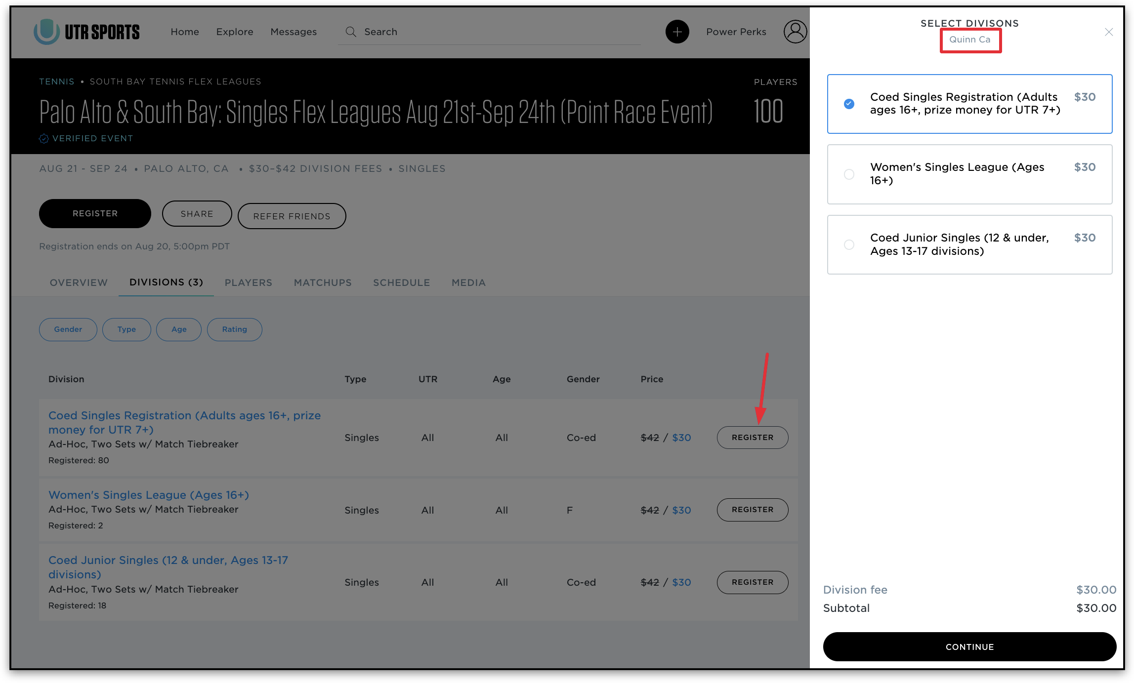Open the Type filter dropdown

(126, 329)
